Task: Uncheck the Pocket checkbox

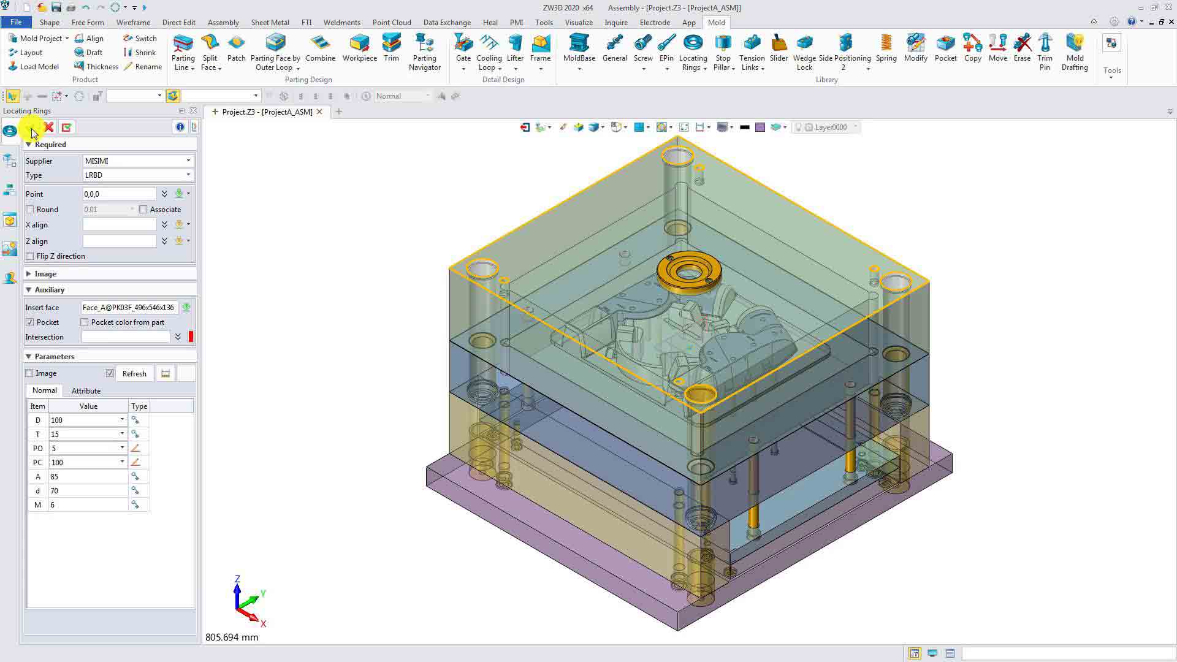Action: [x=30, y=322]
